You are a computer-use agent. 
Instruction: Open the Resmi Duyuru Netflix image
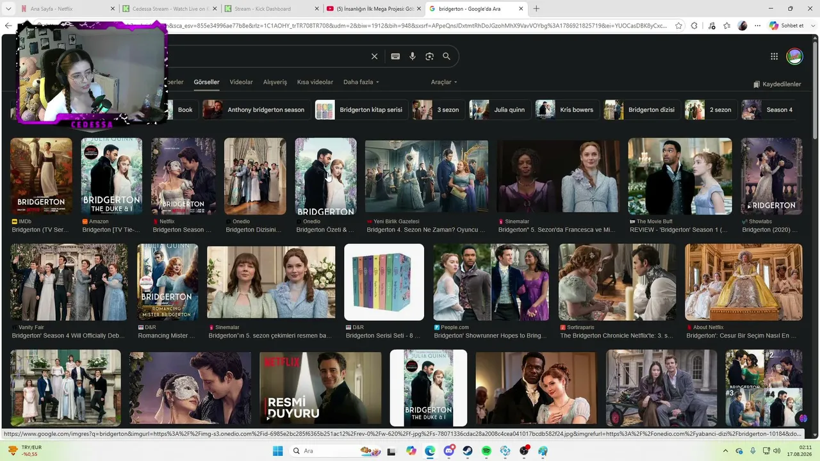point(320,387)
